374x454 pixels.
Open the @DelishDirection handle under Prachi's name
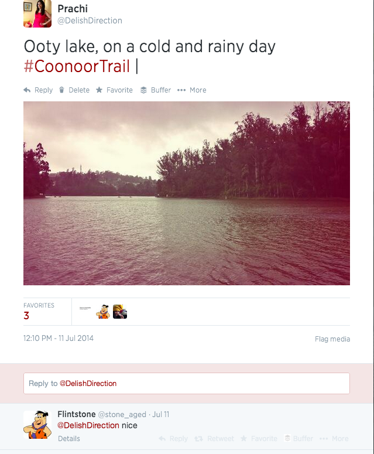pyautogui.click(x=90, y=21)
